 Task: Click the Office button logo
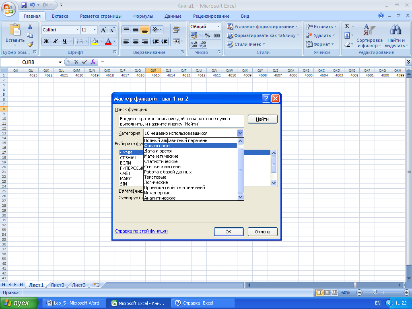coord(8,9)
